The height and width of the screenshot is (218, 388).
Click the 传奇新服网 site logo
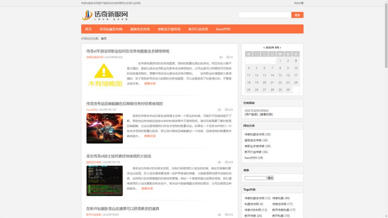[105, 15]
